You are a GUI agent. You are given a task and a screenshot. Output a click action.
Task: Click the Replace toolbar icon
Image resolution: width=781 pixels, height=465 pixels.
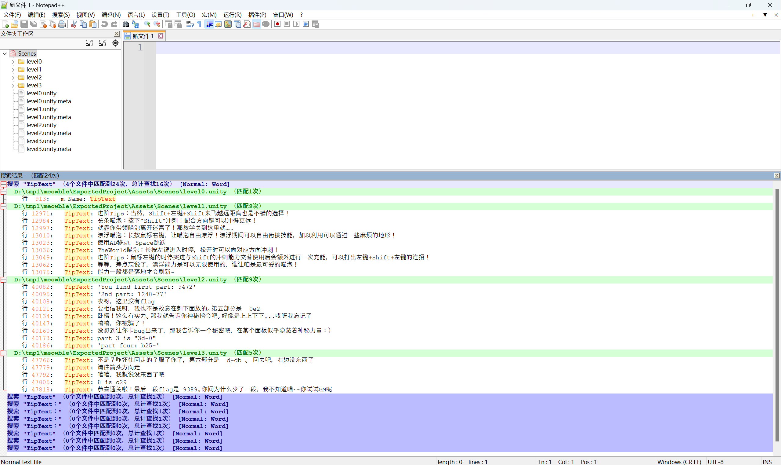tap(135, 24)
